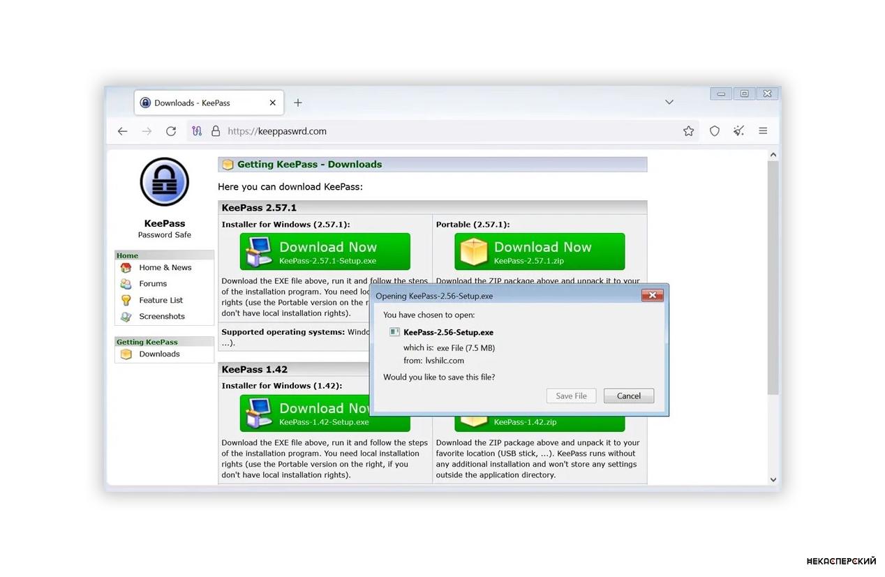Minimize the browser window
This screenshot has width=885, height=577.
click(x=721, y=93)
